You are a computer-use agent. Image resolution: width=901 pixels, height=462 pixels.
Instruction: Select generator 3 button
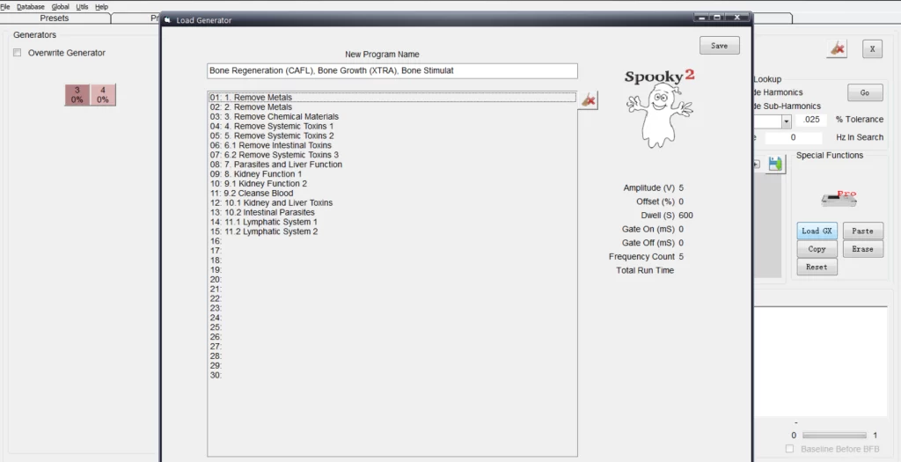(77, 95)
